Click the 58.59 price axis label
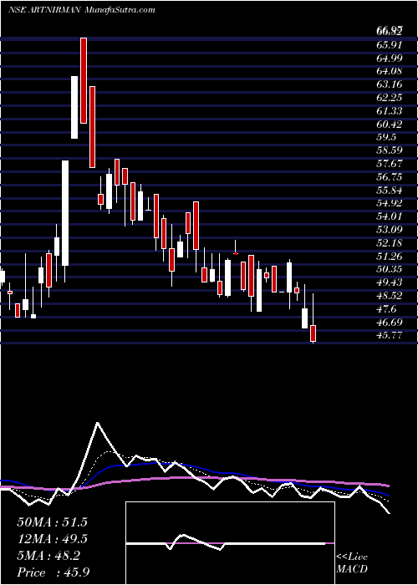The image size is (418, 585). (390, 150)
